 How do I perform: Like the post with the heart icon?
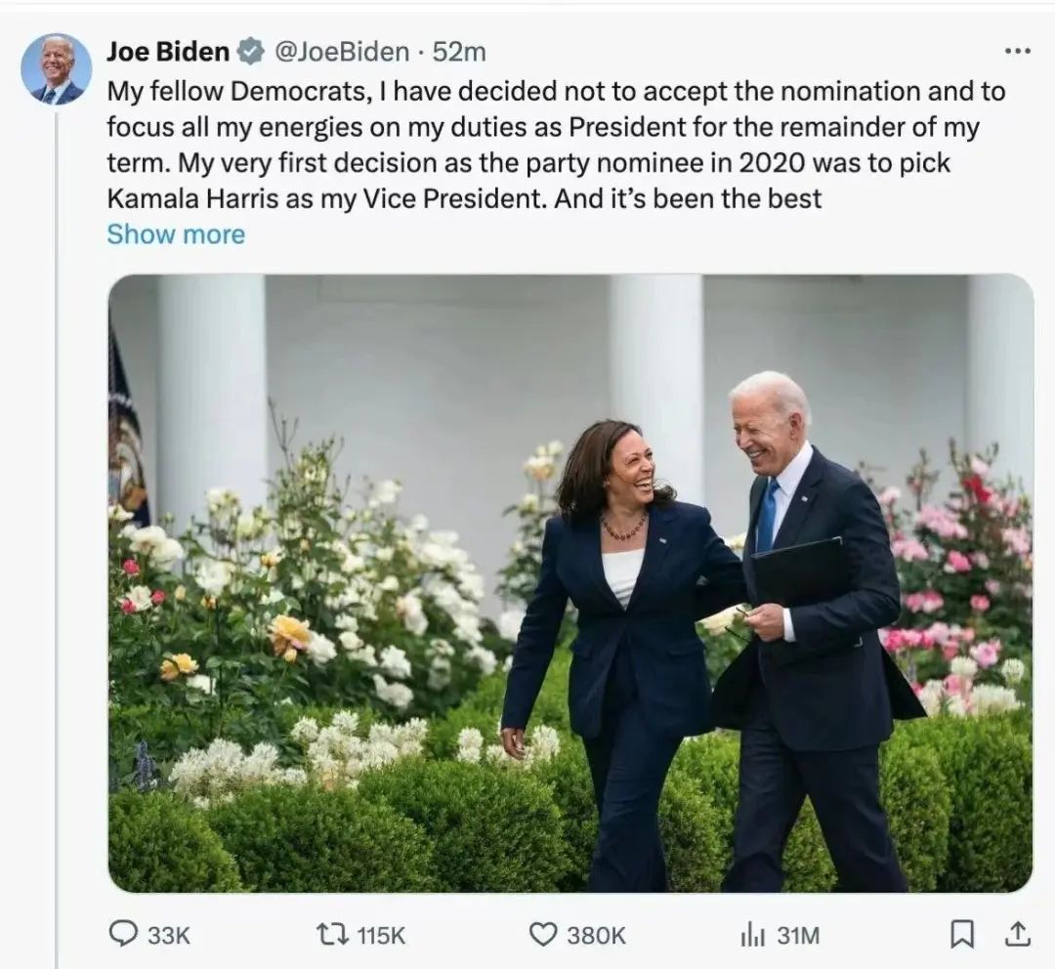[x=543, y=934]
